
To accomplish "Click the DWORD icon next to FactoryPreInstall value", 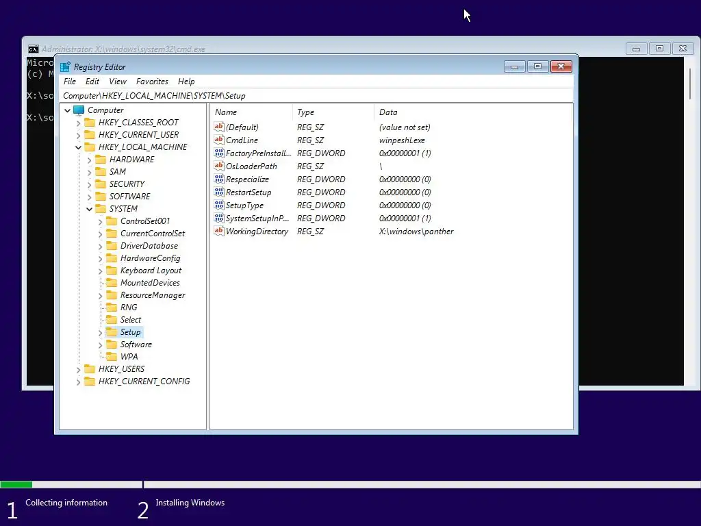I will coord(218,153).
